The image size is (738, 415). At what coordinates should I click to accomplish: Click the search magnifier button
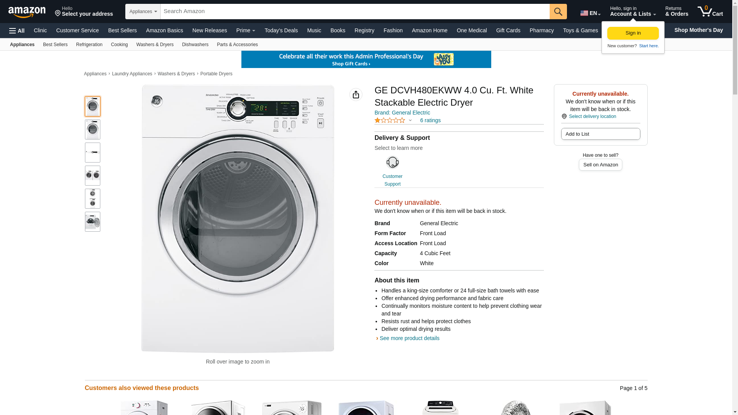(558, 12)
